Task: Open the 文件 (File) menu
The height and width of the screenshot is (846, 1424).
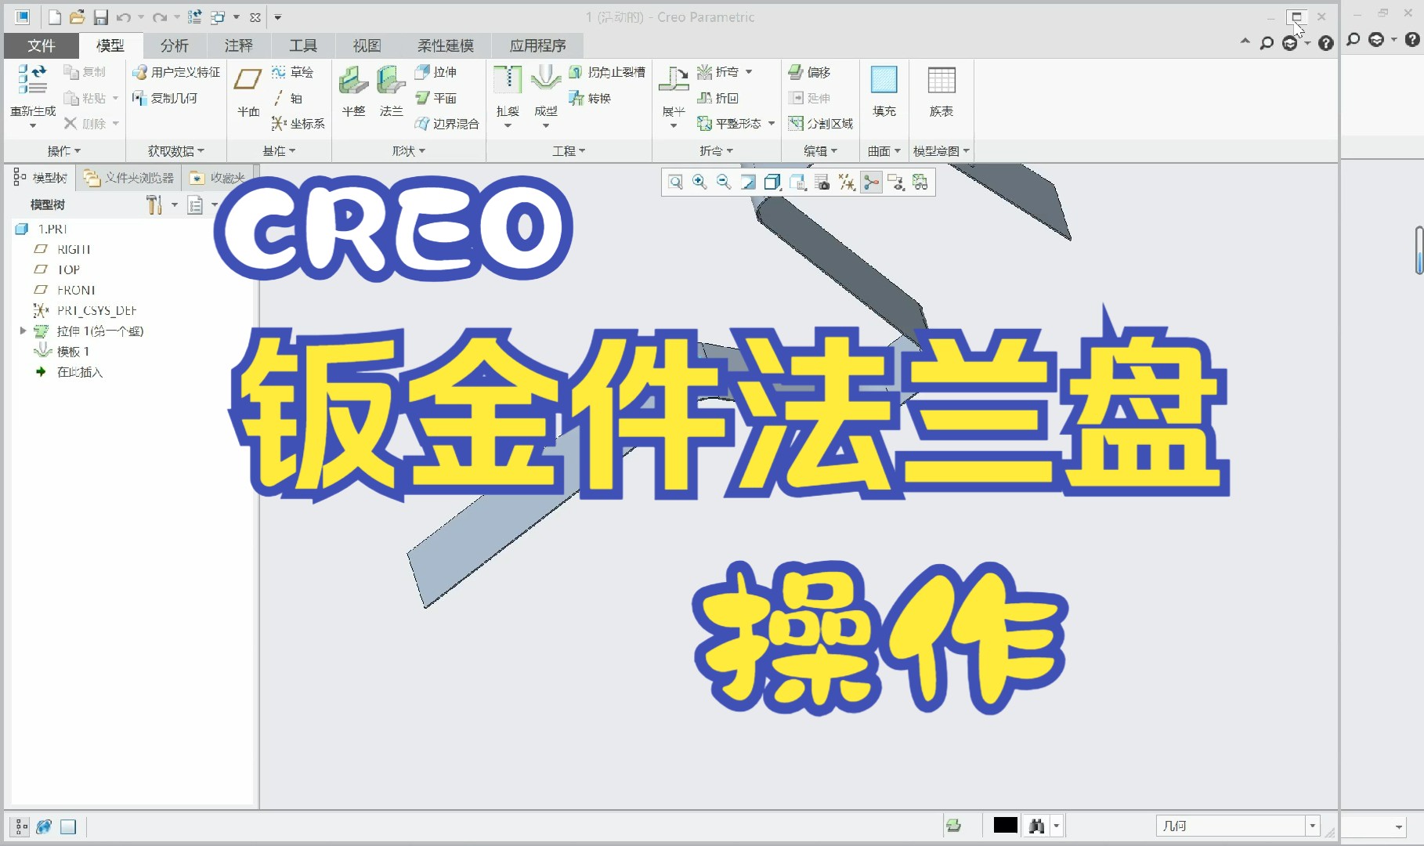Action: pyautogui.click(x=40, y=45)
